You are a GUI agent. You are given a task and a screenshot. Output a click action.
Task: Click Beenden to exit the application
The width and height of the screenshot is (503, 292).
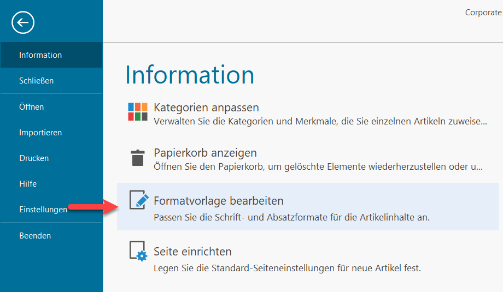[35, 236]
